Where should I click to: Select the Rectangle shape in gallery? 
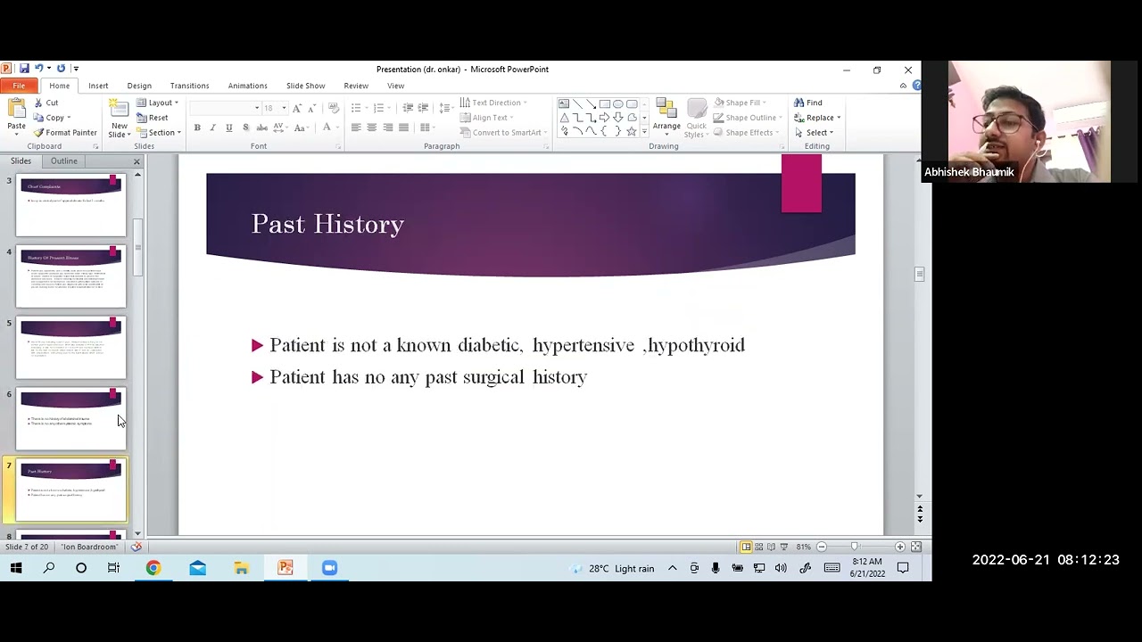605,103
